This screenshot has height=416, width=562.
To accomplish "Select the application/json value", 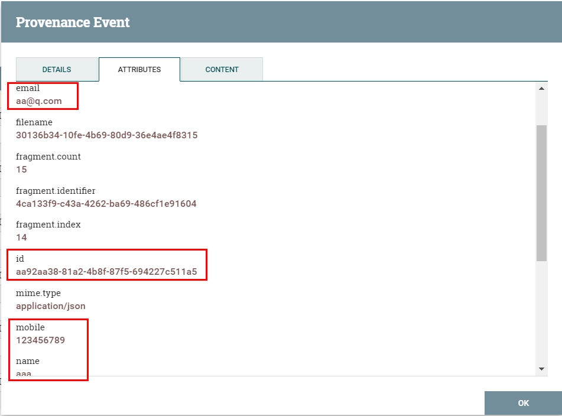I will tap(51, 306).
